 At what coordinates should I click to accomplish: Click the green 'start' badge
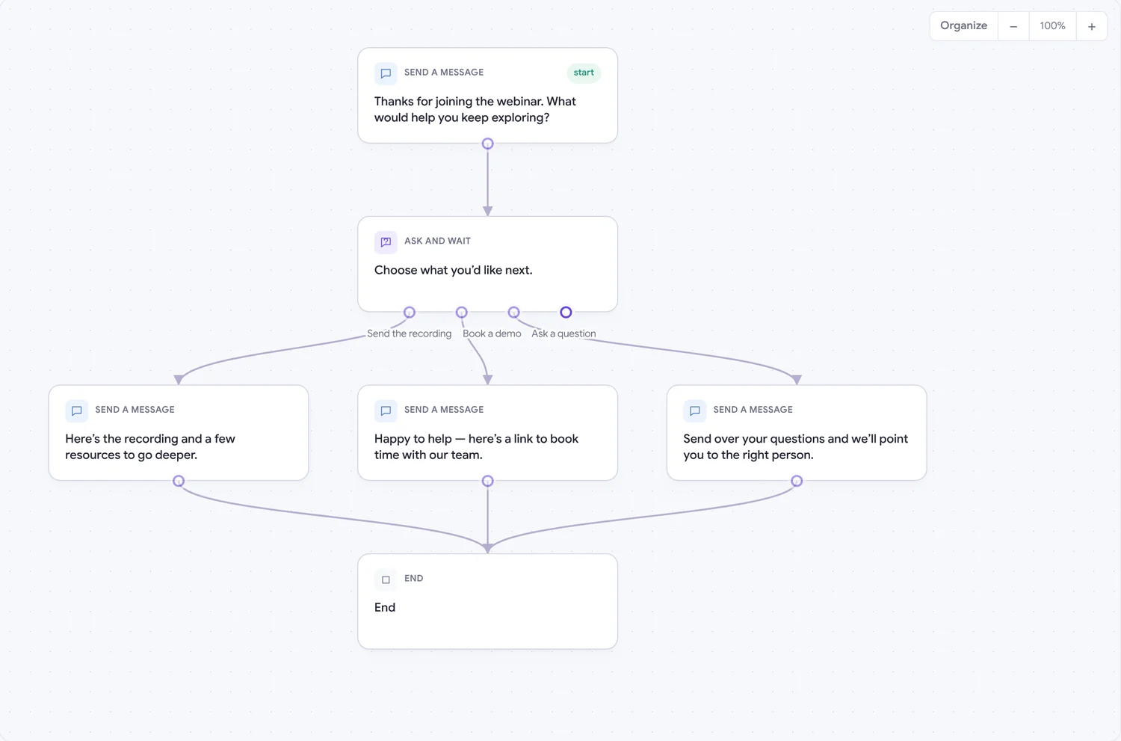pos(584,73)
